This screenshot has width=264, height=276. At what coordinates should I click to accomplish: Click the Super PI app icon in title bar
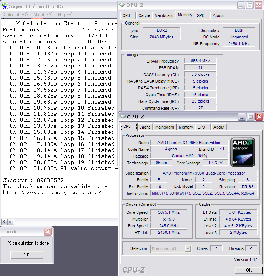[x=5, y=6]
